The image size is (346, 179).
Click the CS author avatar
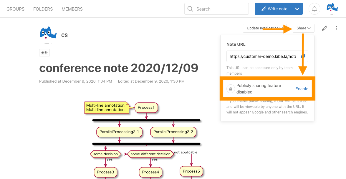[48, 35]
